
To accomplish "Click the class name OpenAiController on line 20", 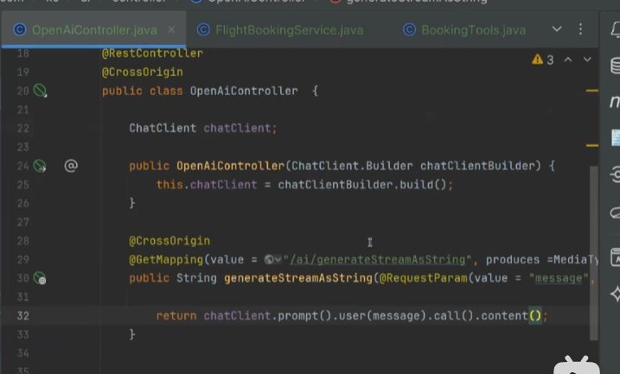I will pyautogui.click(x=244, y=91).
